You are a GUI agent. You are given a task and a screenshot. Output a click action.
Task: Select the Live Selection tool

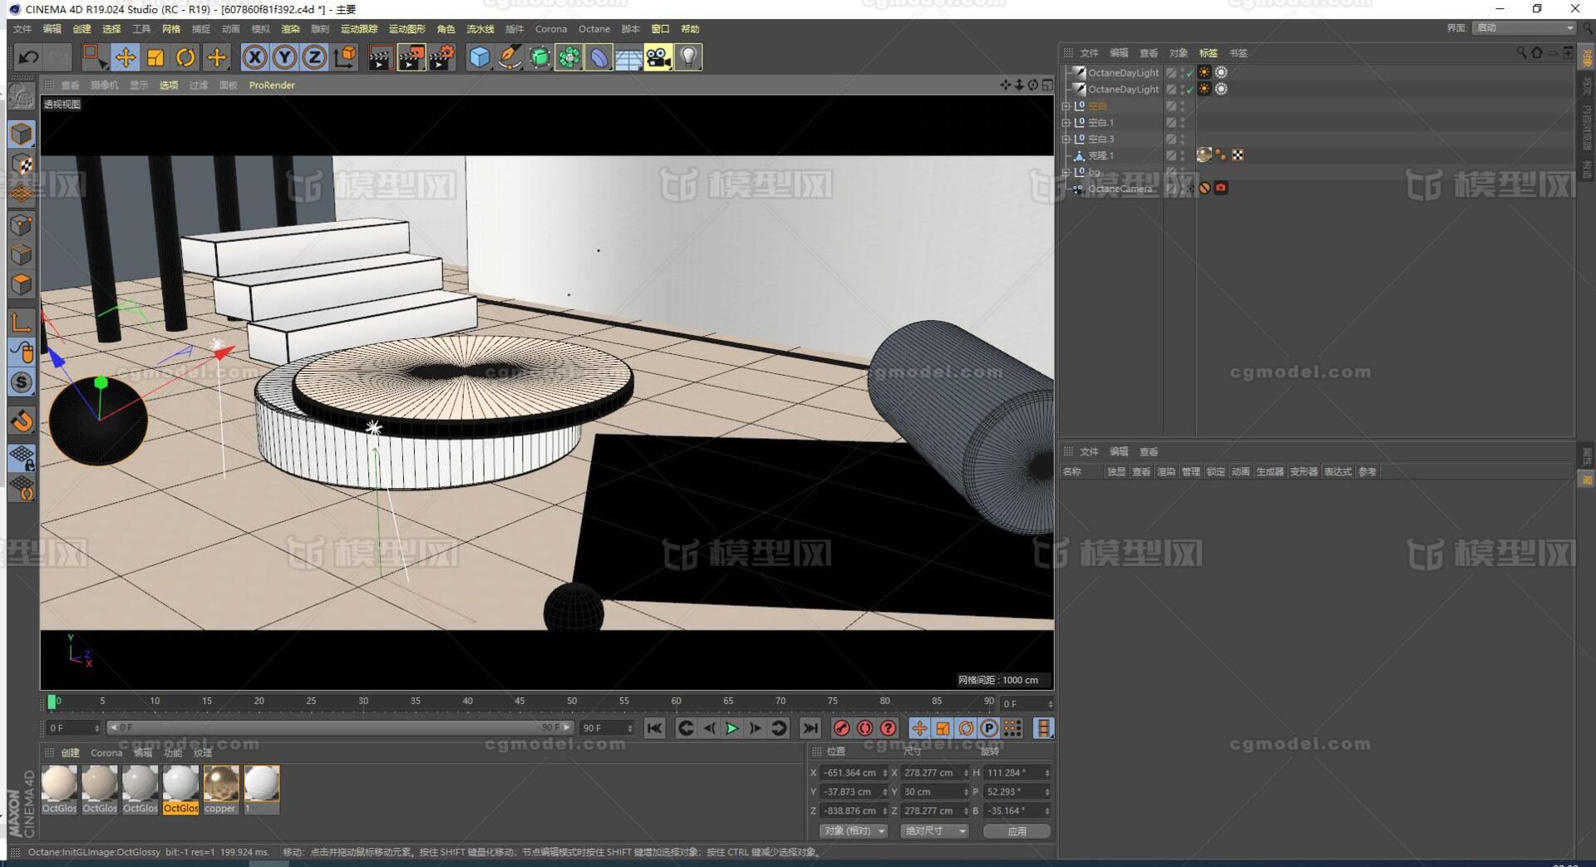95,57
